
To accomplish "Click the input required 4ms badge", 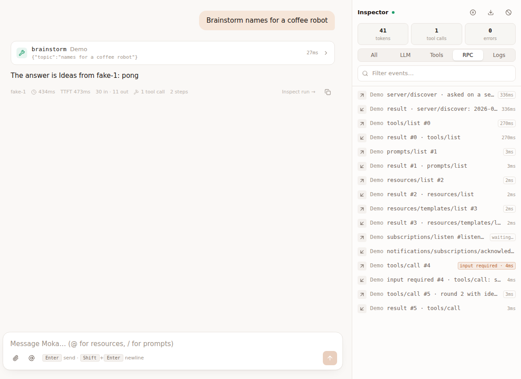I will coord(486,266).
